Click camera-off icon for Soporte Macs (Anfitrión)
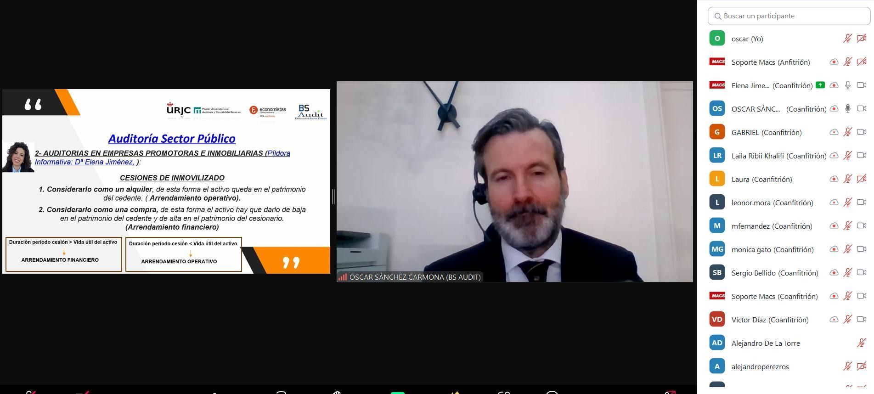 [x=862, y=62]
